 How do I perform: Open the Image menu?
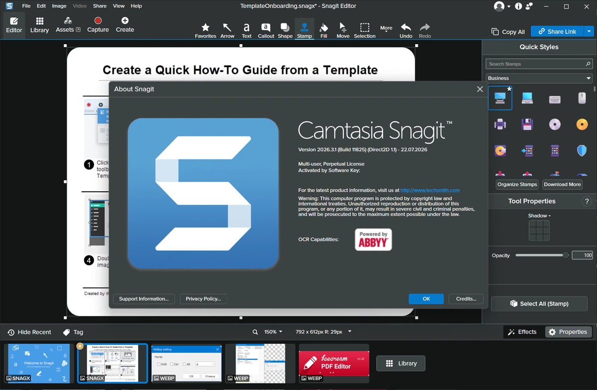click(59, 6)
